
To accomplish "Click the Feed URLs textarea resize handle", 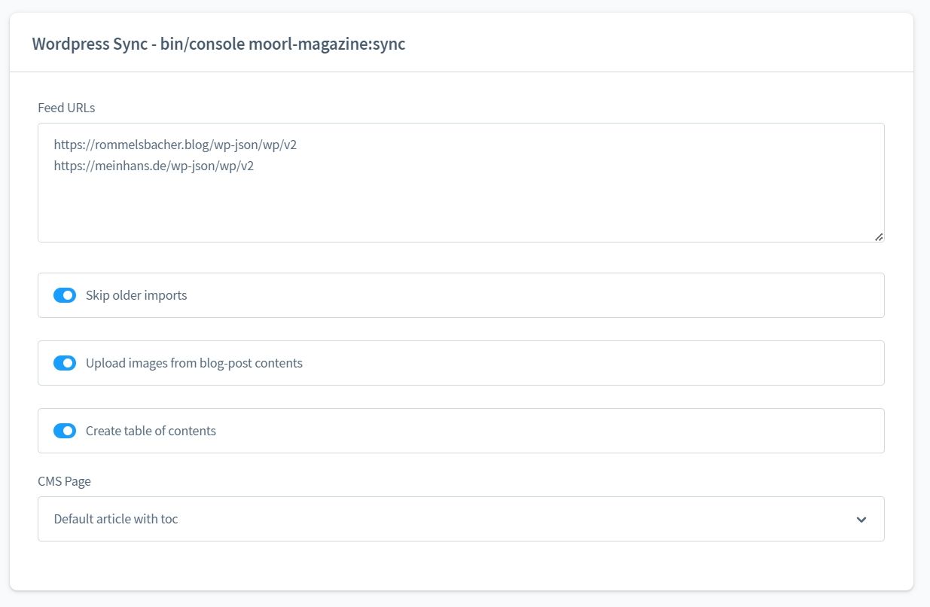I will click(x=879, y=236).
